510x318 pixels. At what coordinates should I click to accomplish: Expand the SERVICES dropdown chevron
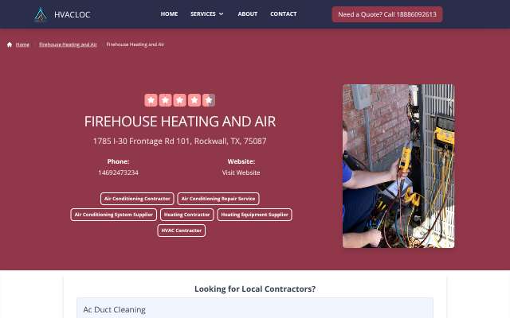[222, 14]
